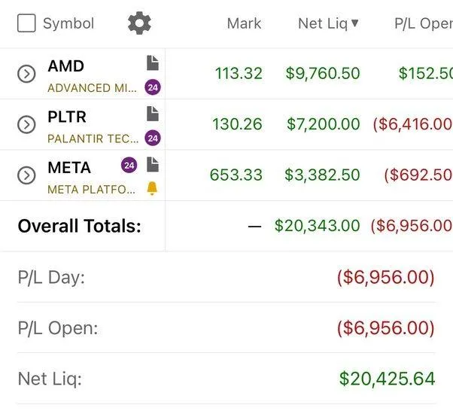Click the Overall Totals row label
The width and height of the screenshot is (453, 411).
(x=79, y=226)
